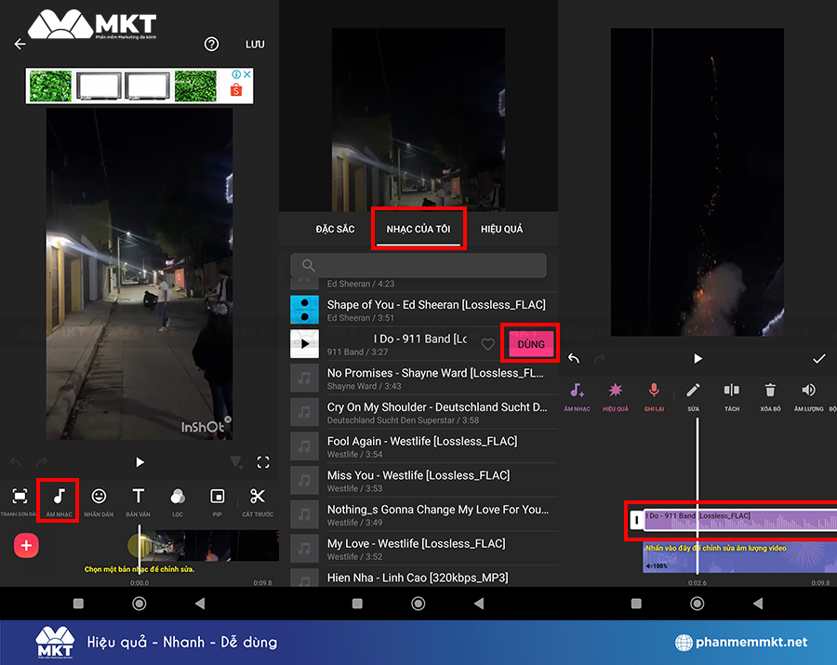Viewport: 837px width, 665px height.
Task: Select the purple I Do audio clip
Action: [x=741, y=520]
